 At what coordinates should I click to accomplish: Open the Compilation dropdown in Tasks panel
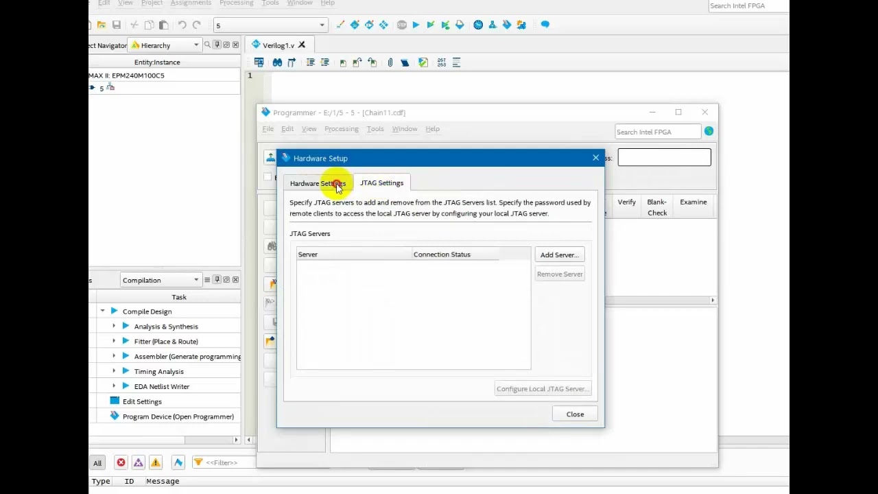click(x=161, y=280)
